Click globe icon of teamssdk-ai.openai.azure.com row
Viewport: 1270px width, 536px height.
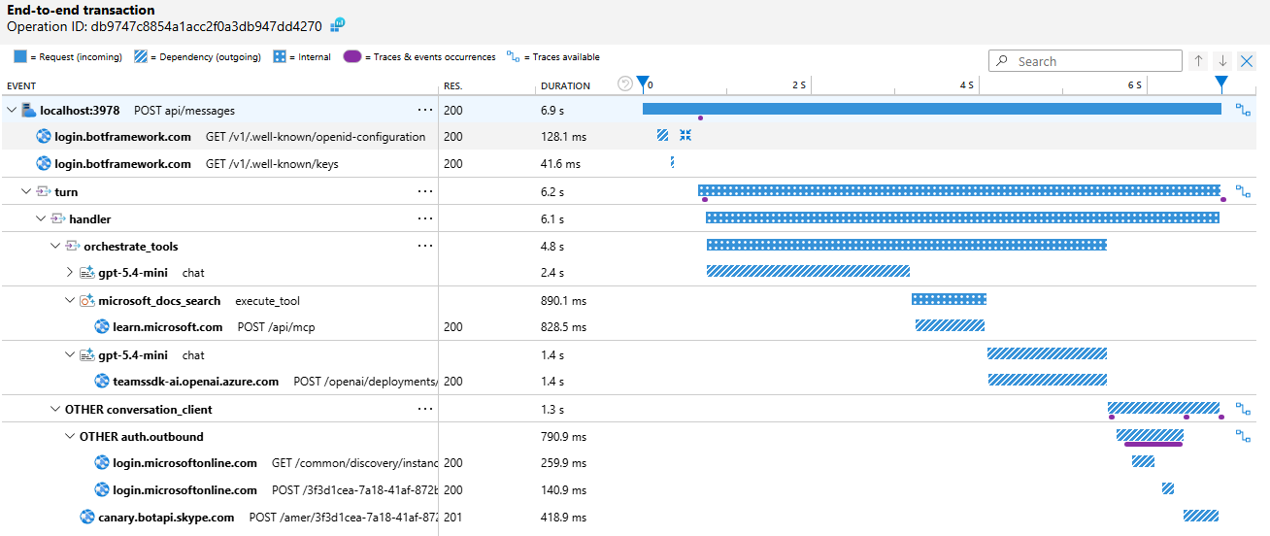point(102,382)
